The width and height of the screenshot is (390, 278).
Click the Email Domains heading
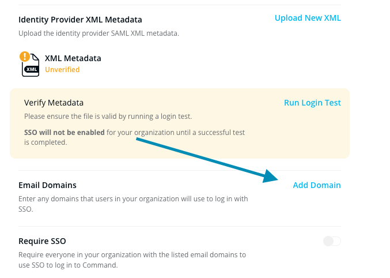pyautogui.click(x=47, y=185)
